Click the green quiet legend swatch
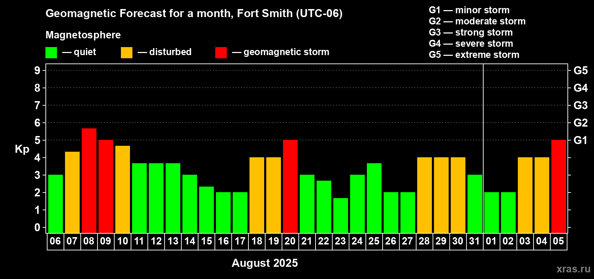This screenshot has width=594, height=279. 51,53
